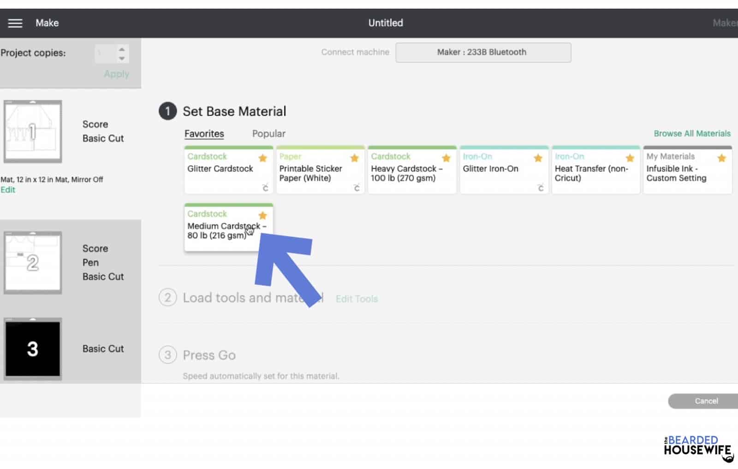Screen dimensions: 738x469
Task: Click the Cancel button
Action: pos(703,401)
